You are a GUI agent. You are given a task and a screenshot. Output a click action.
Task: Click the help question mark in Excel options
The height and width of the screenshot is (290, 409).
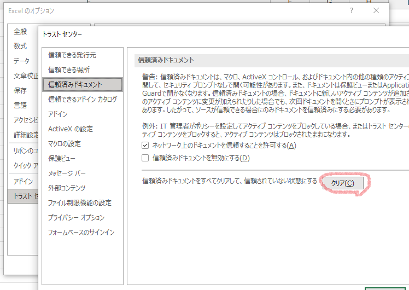pyautogui.click(x=352, y=11)
